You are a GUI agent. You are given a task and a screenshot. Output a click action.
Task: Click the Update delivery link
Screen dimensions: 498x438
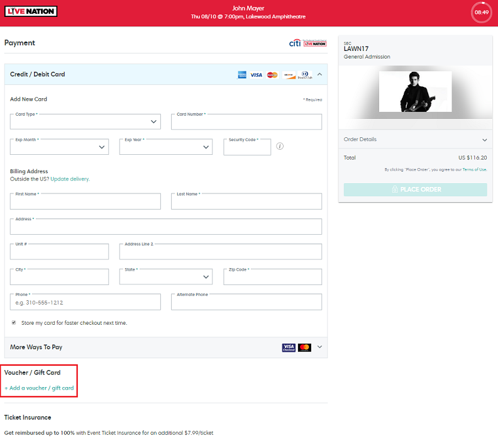70,179
